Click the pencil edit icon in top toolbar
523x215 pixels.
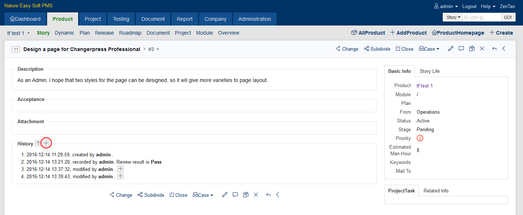tap(451, 49)
